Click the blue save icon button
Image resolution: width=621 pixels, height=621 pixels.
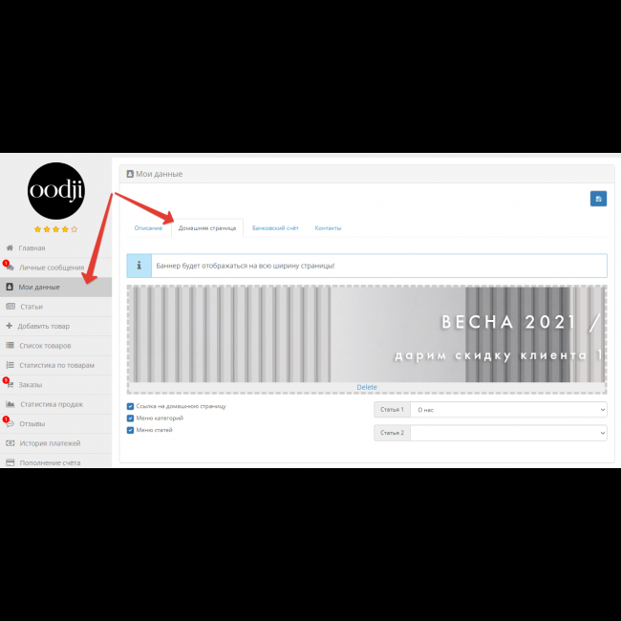pyautogui.click(x=598, y=199)
